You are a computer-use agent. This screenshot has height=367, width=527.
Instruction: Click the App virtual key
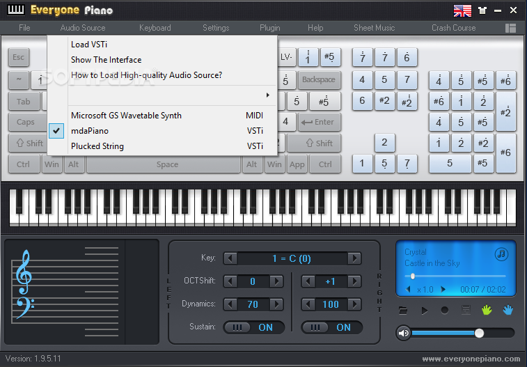(297, 164)
